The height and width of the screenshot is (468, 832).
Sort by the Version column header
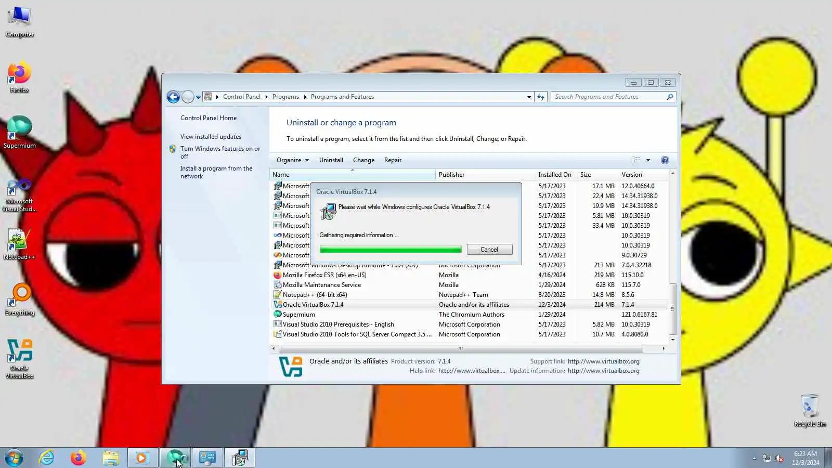click(x=643, y=175)
